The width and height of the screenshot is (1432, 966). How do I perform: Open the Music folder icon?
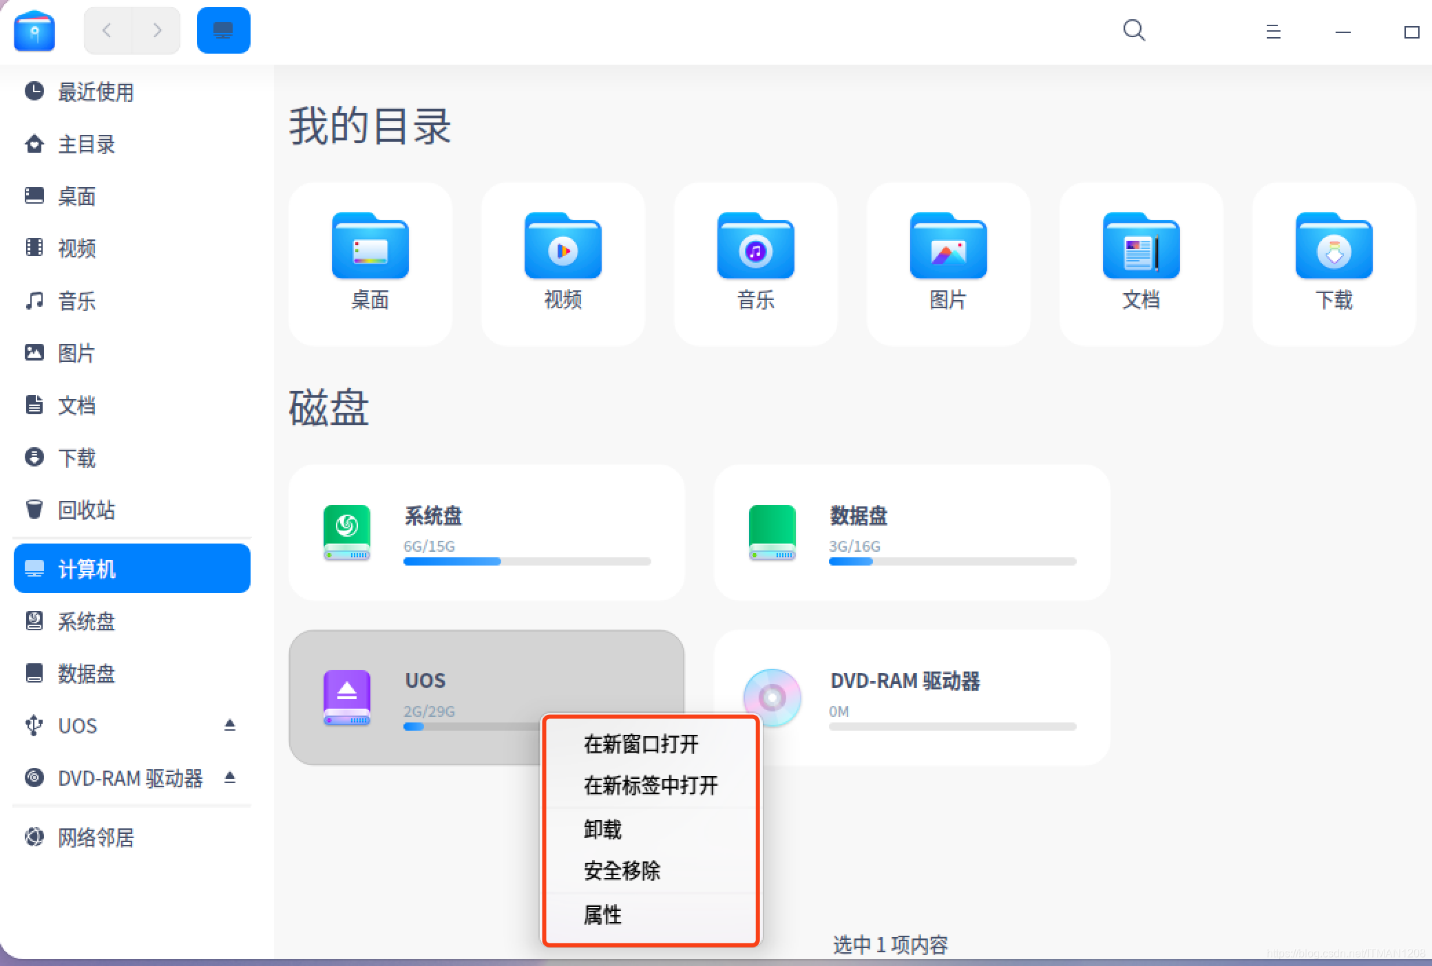(755, 247)
